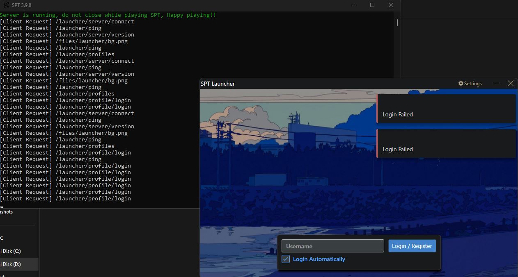Maximize the SPT 3.9.8 console window

(372, 5)
